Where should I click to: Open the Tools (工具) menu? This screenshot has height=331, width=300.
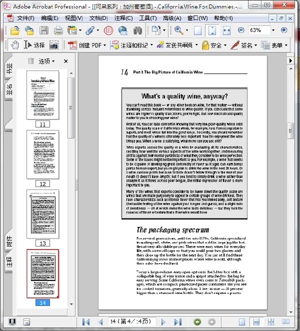(147, 18)
